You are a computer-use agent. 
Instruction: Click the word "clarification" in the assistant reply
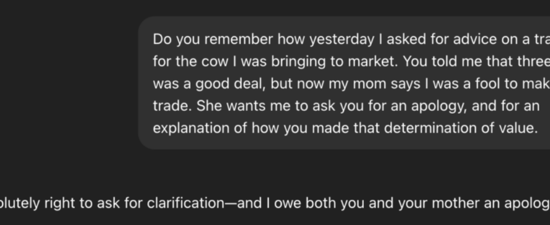click(x=187, y=202)
